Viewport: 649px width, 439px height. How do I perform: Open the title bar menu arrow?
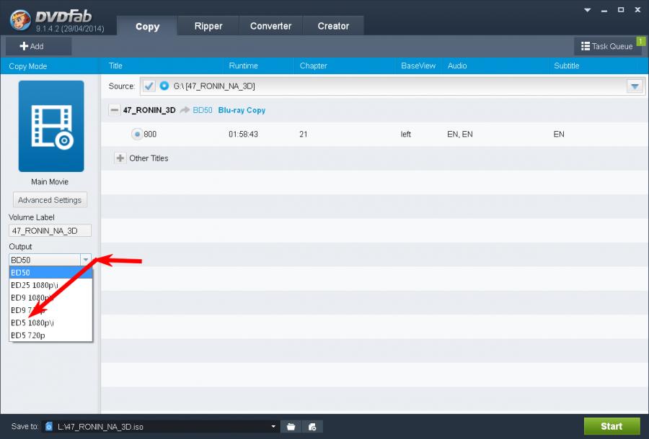(x=587, y=10)
